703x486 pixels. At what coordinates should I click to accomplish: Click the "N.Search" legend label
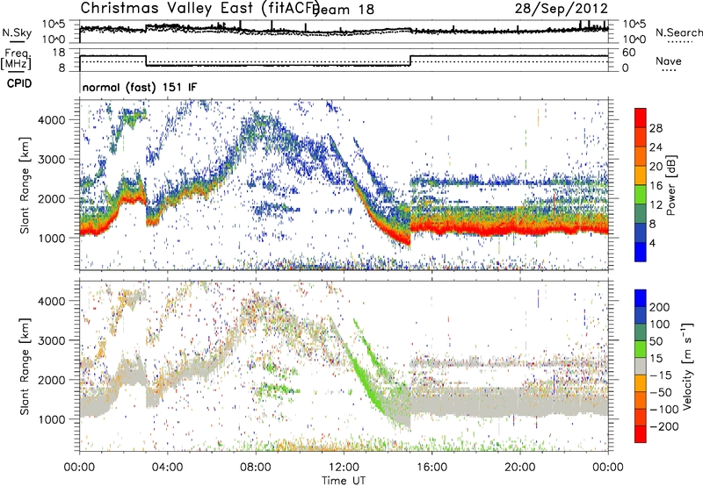(x=678, y=32)
